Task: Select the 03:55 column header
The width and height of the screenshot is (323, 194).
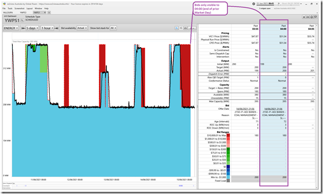Action: tap(255, 29)
